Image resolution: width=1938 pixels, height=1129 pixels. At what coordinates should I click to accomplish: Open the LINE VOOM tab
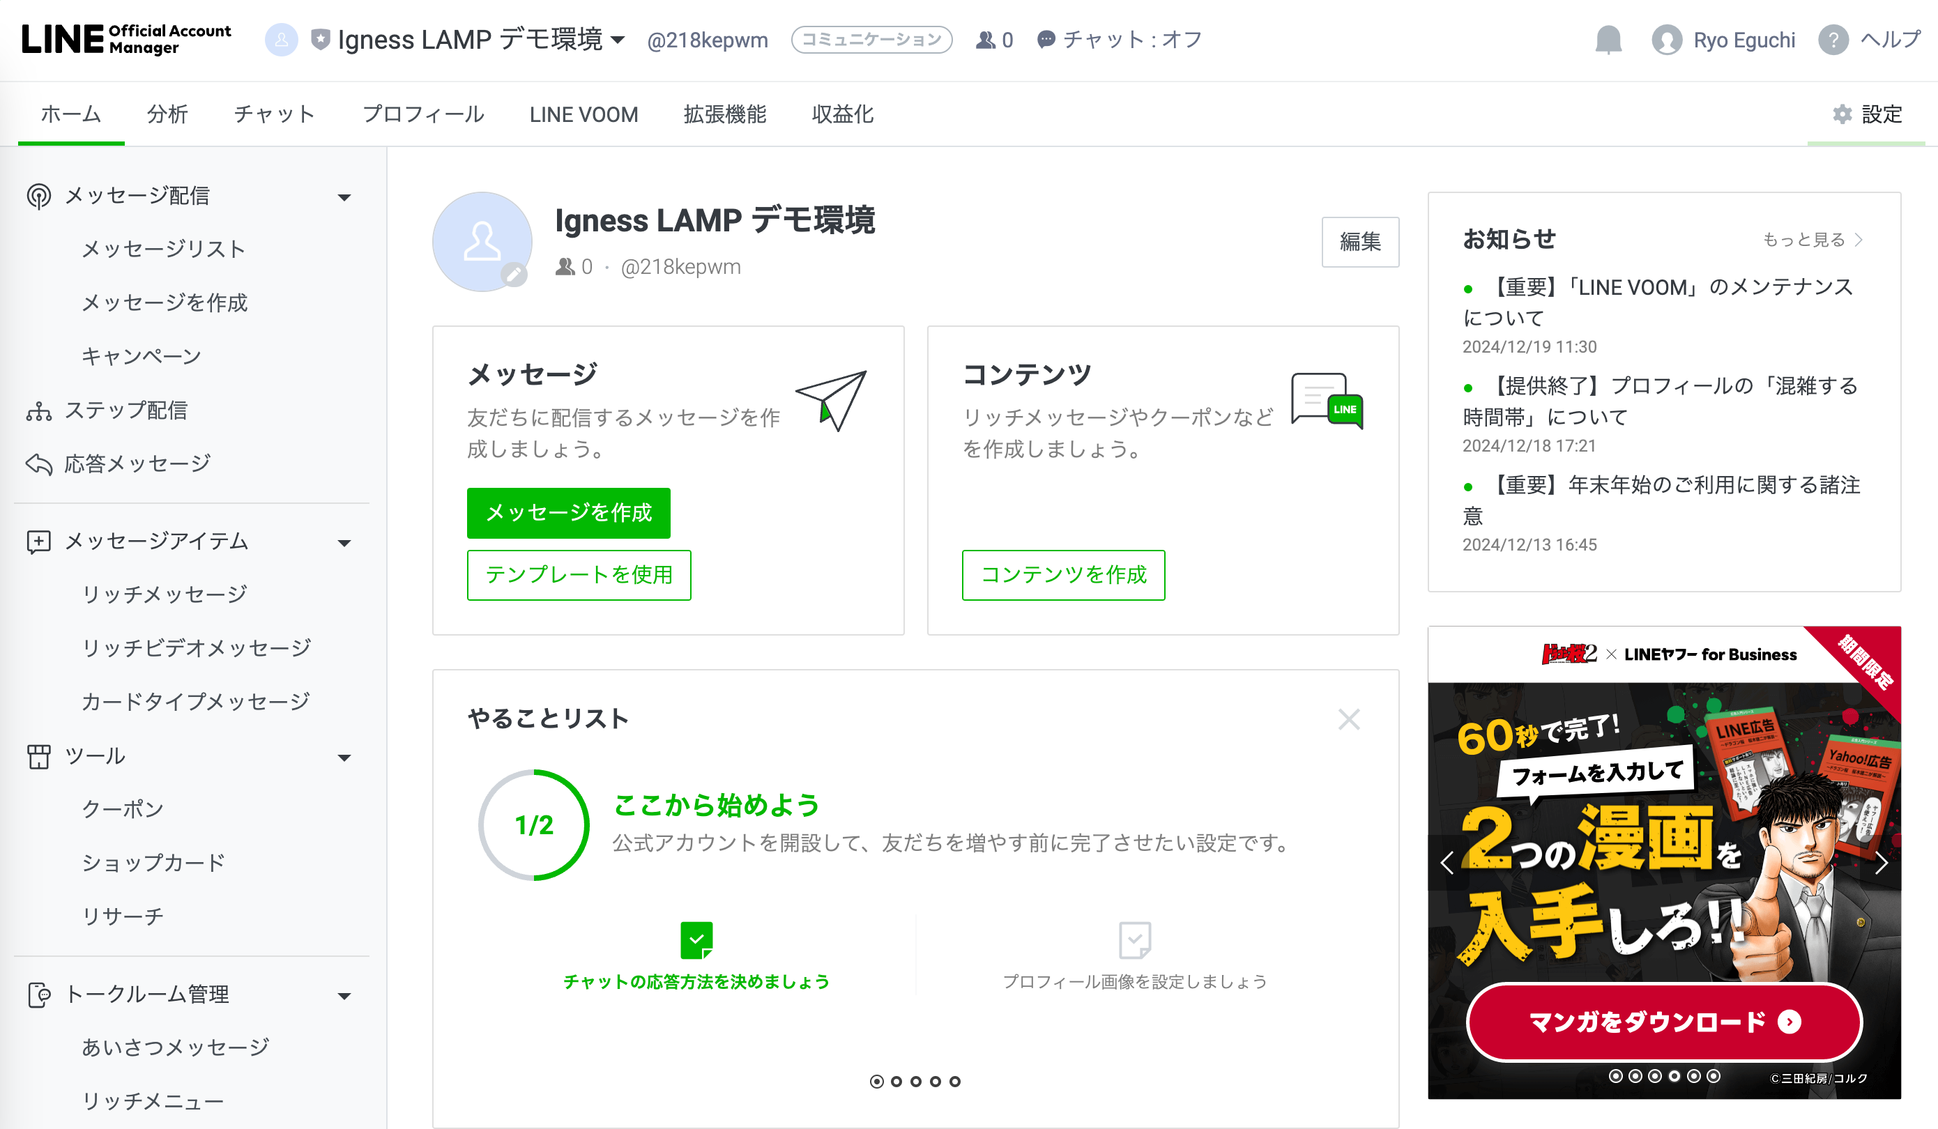click(x=583, y=114)
